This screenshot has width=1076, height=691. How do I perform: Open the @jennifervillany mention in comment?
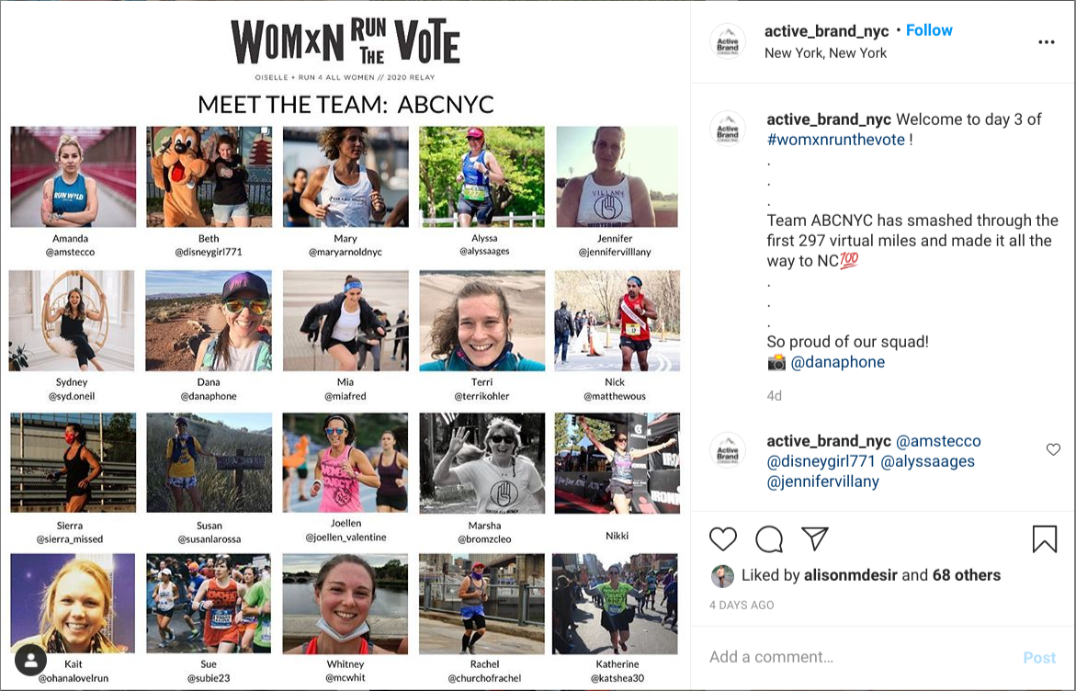pos(822,481)
